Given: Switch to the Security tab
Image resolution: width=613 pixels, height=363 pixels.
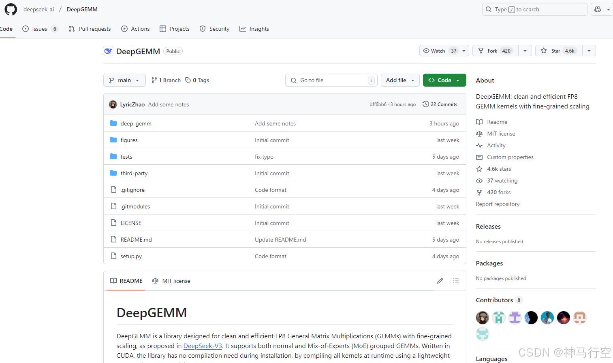Looking at the screenshot, I should (214, 29).
